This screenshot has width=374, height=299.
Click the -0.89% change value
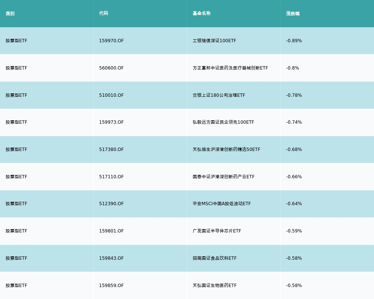pyautogui.click(x=294, y=41)
